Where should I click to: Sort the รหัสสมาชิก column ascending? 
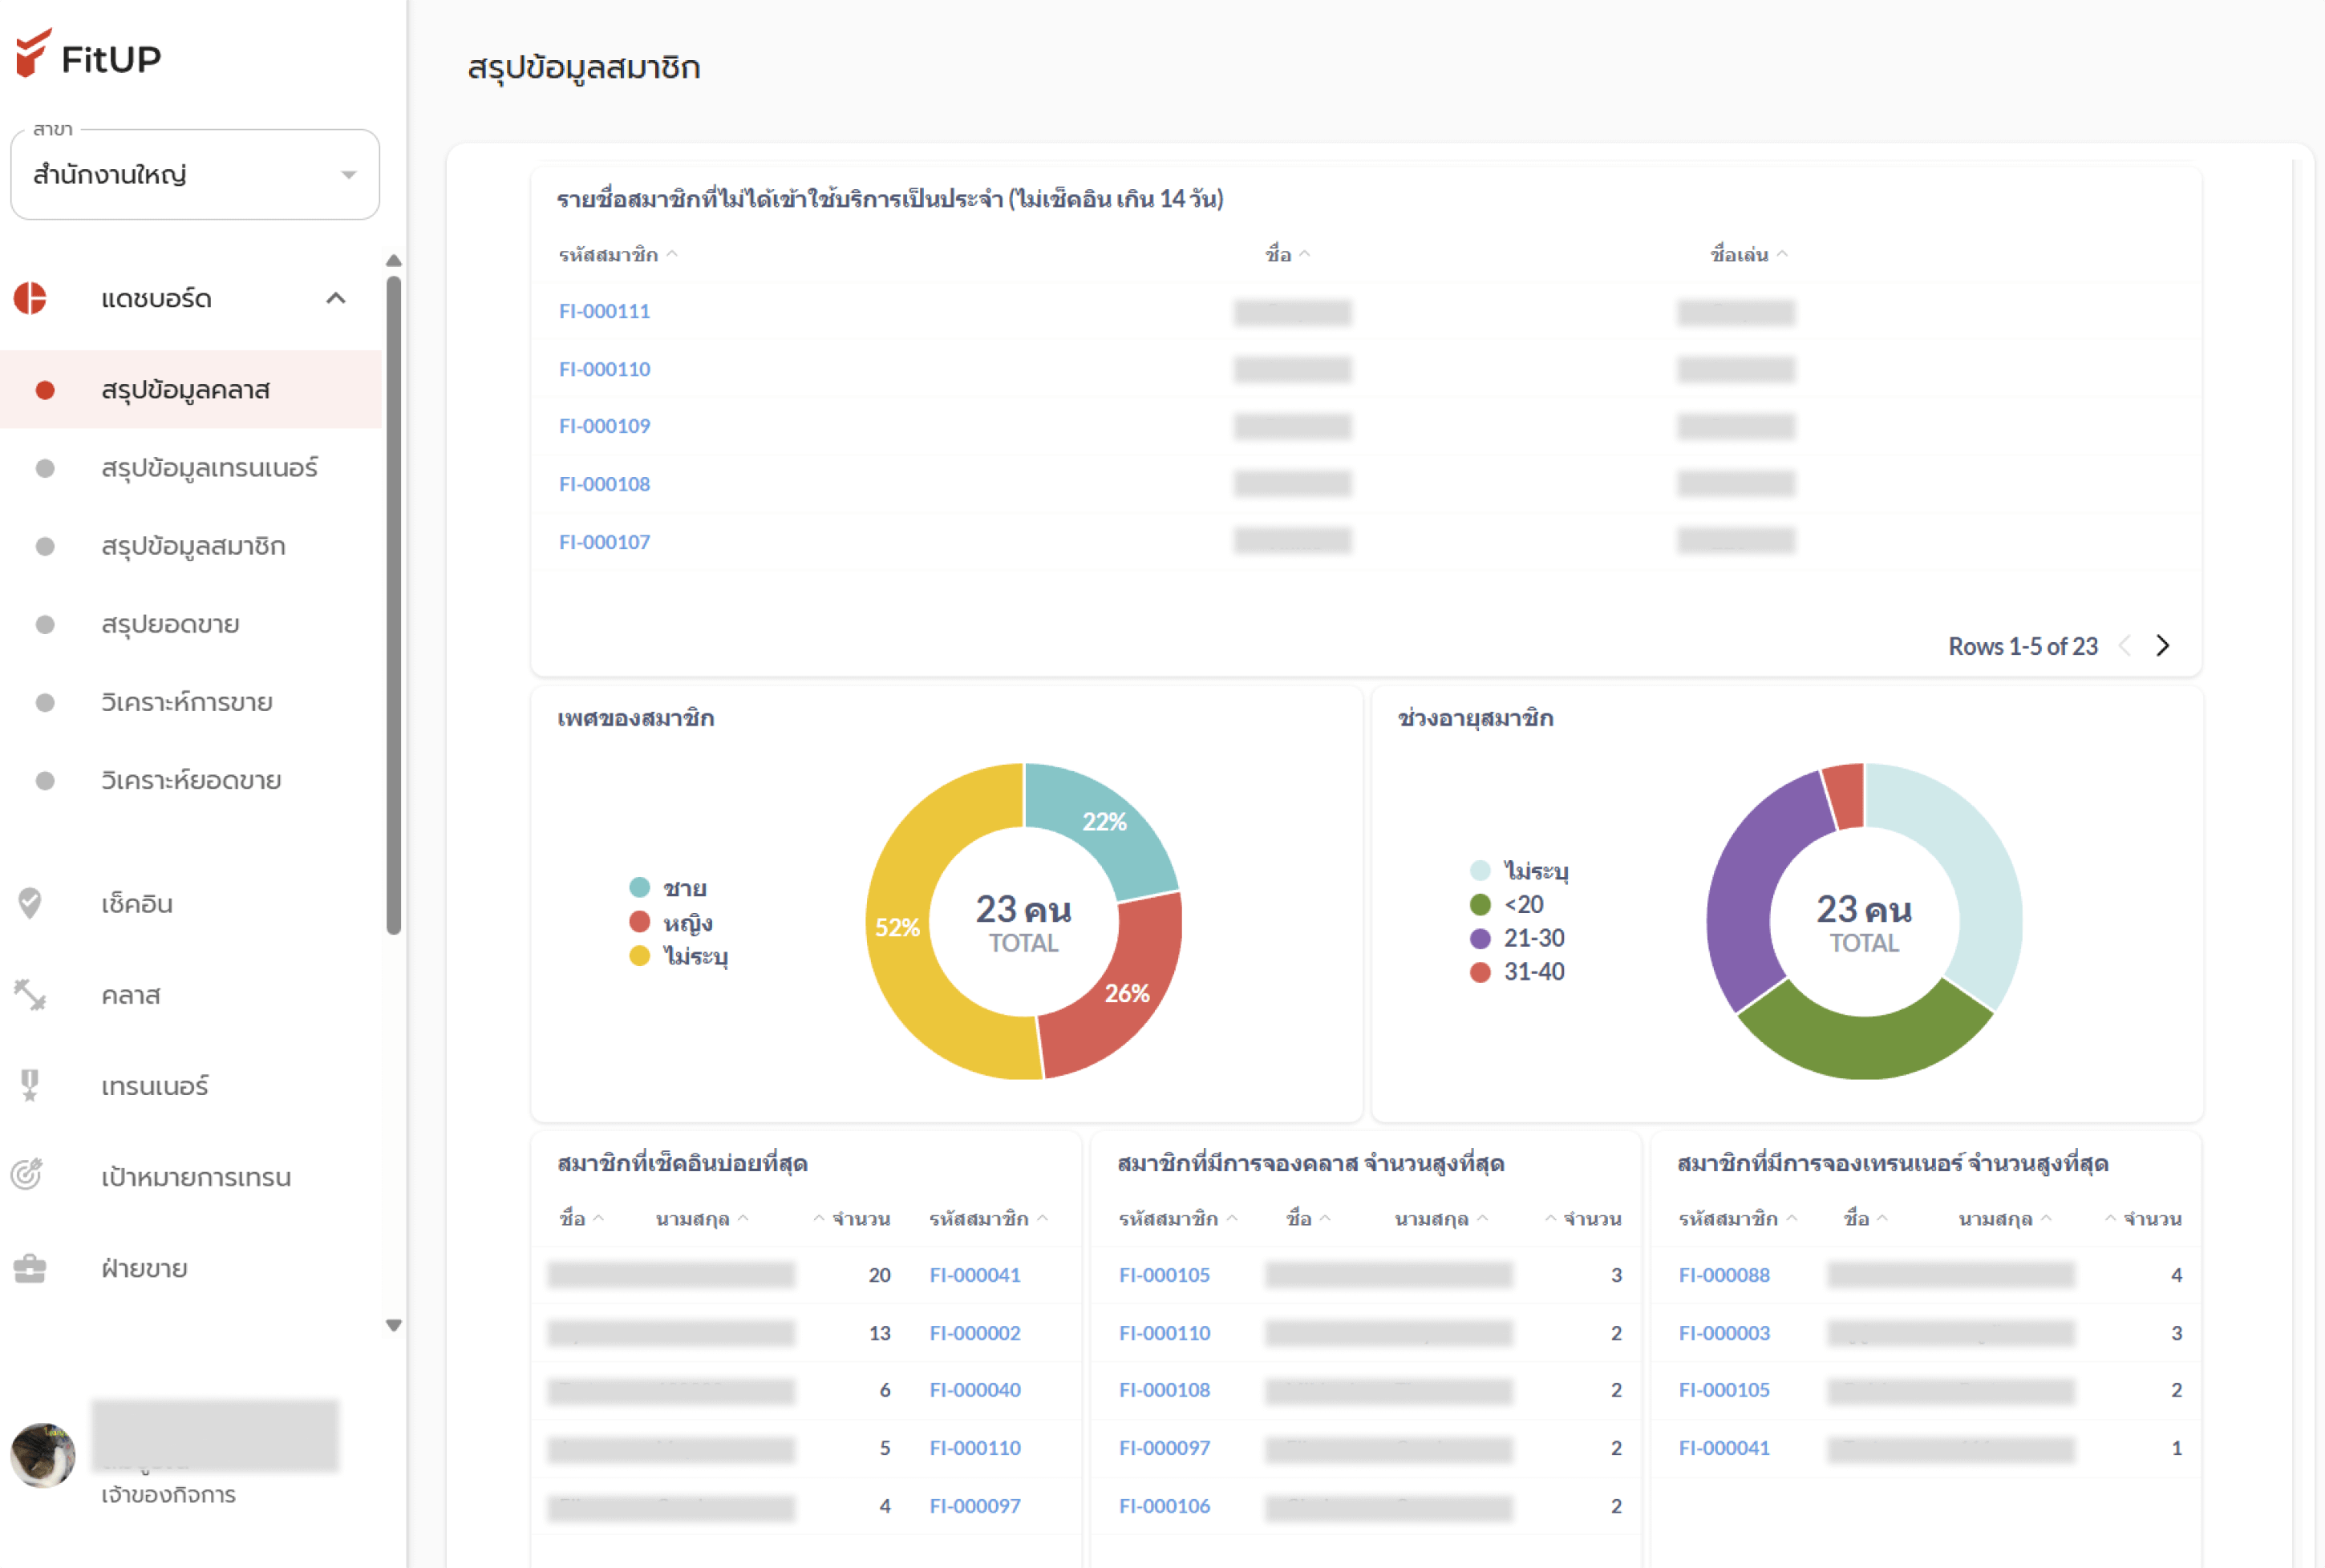coord(674,253)
